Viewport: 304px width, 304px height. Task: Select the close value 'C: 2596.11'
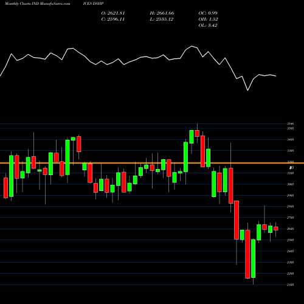coord(113,19)
